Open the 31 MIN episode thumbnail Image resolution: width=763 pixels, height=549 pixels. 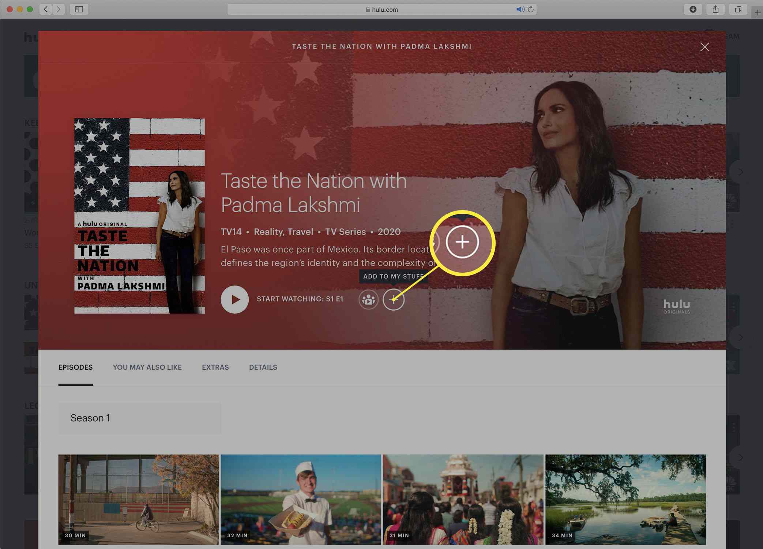point(463,499)
